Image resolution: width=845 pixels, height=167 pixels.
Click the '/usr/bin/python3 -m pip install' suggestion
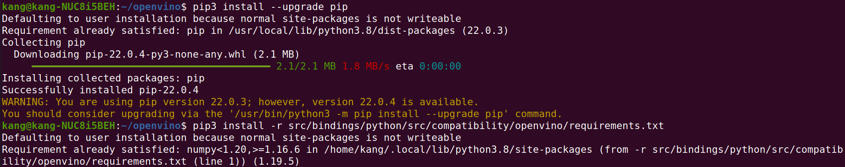pyautogui.click(x=327, y=114)
